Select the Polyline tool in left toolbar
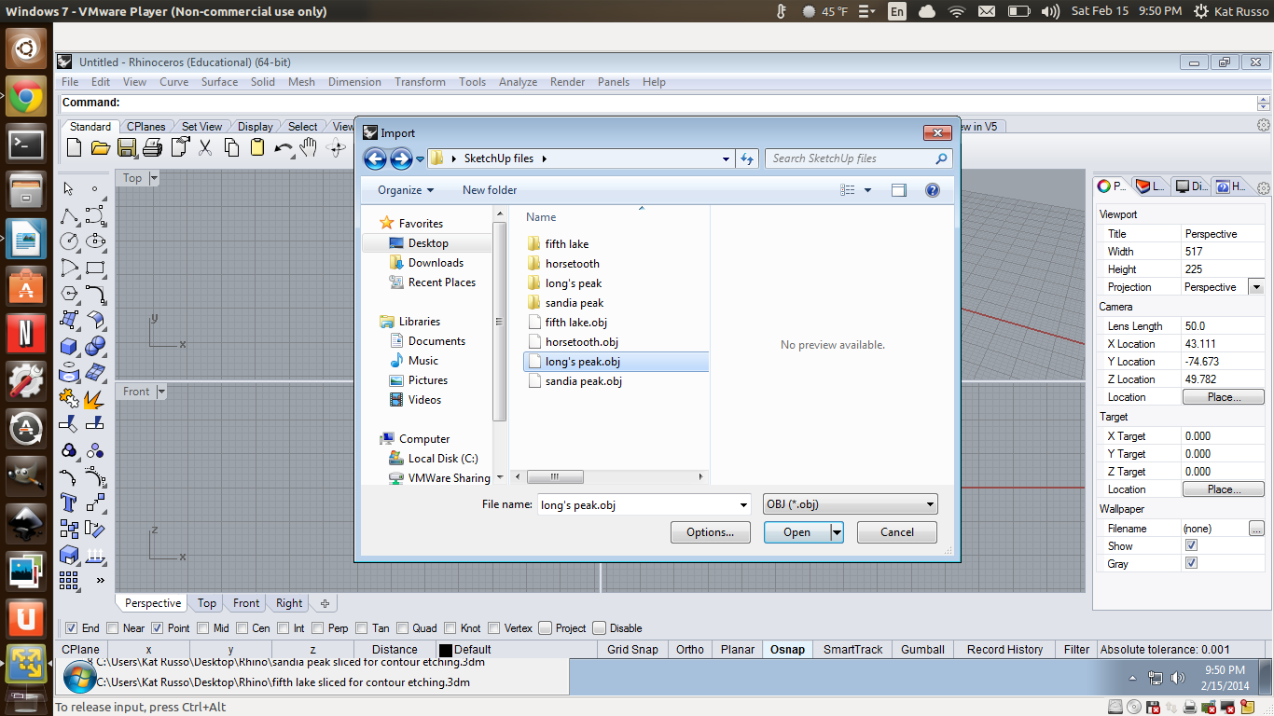Image resolution: width=1274 pixels, height=716 pixels. click(69, 215)
